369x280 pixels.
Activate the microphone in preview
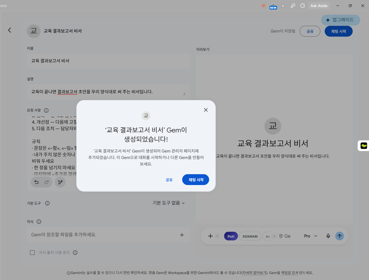pyautogui.click(x=328, y=236)
